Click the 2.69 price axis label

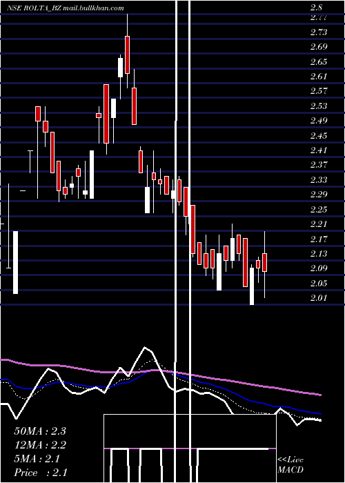pyautogui.click(x=319, y=47)
